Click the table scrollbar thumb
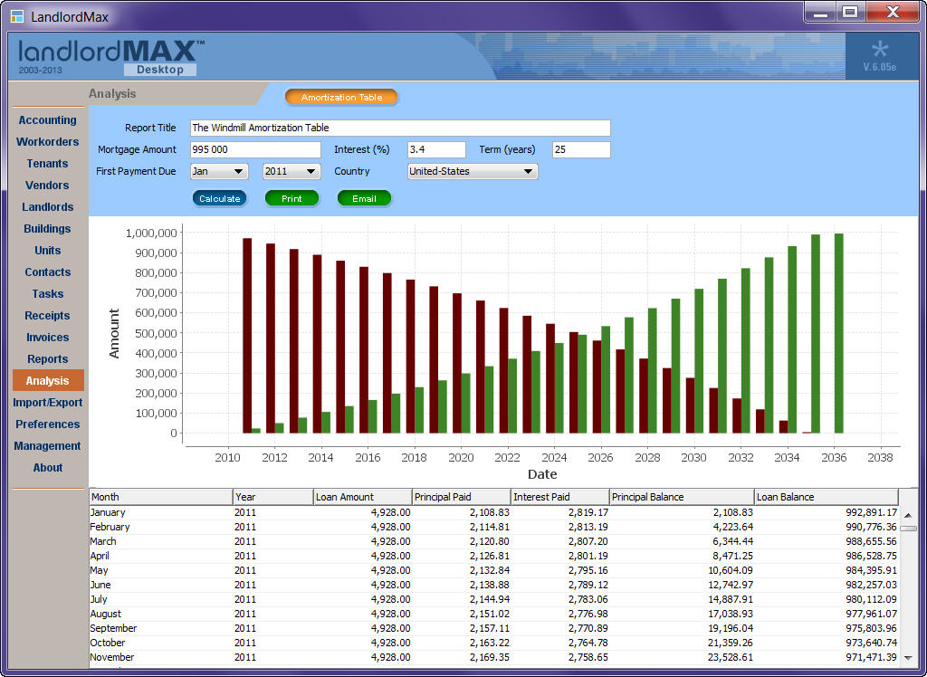The image size is (927, 677). click(908, 528)
